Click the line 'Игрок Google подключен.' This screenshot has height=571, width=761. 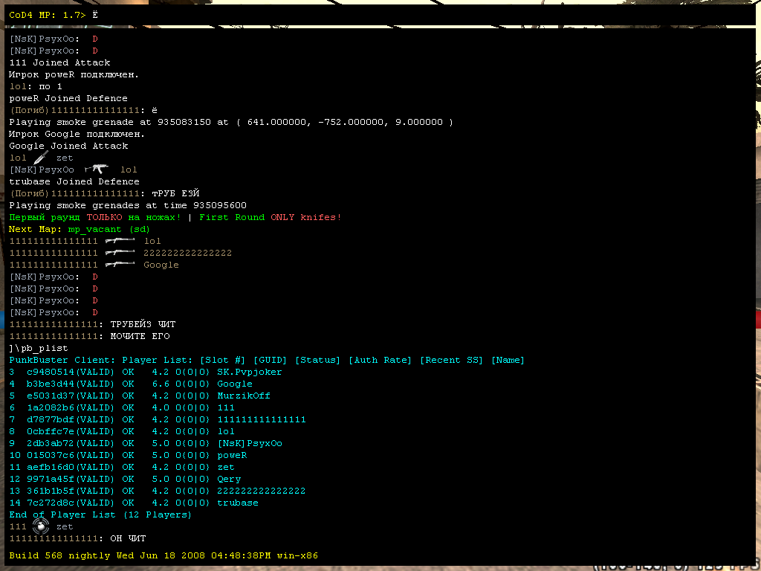(77, 134)
